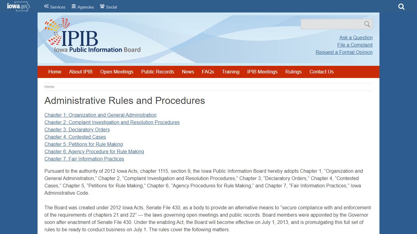
Task: Click the paragraph starting "The Board was created"
Action: tap(208, 218)
